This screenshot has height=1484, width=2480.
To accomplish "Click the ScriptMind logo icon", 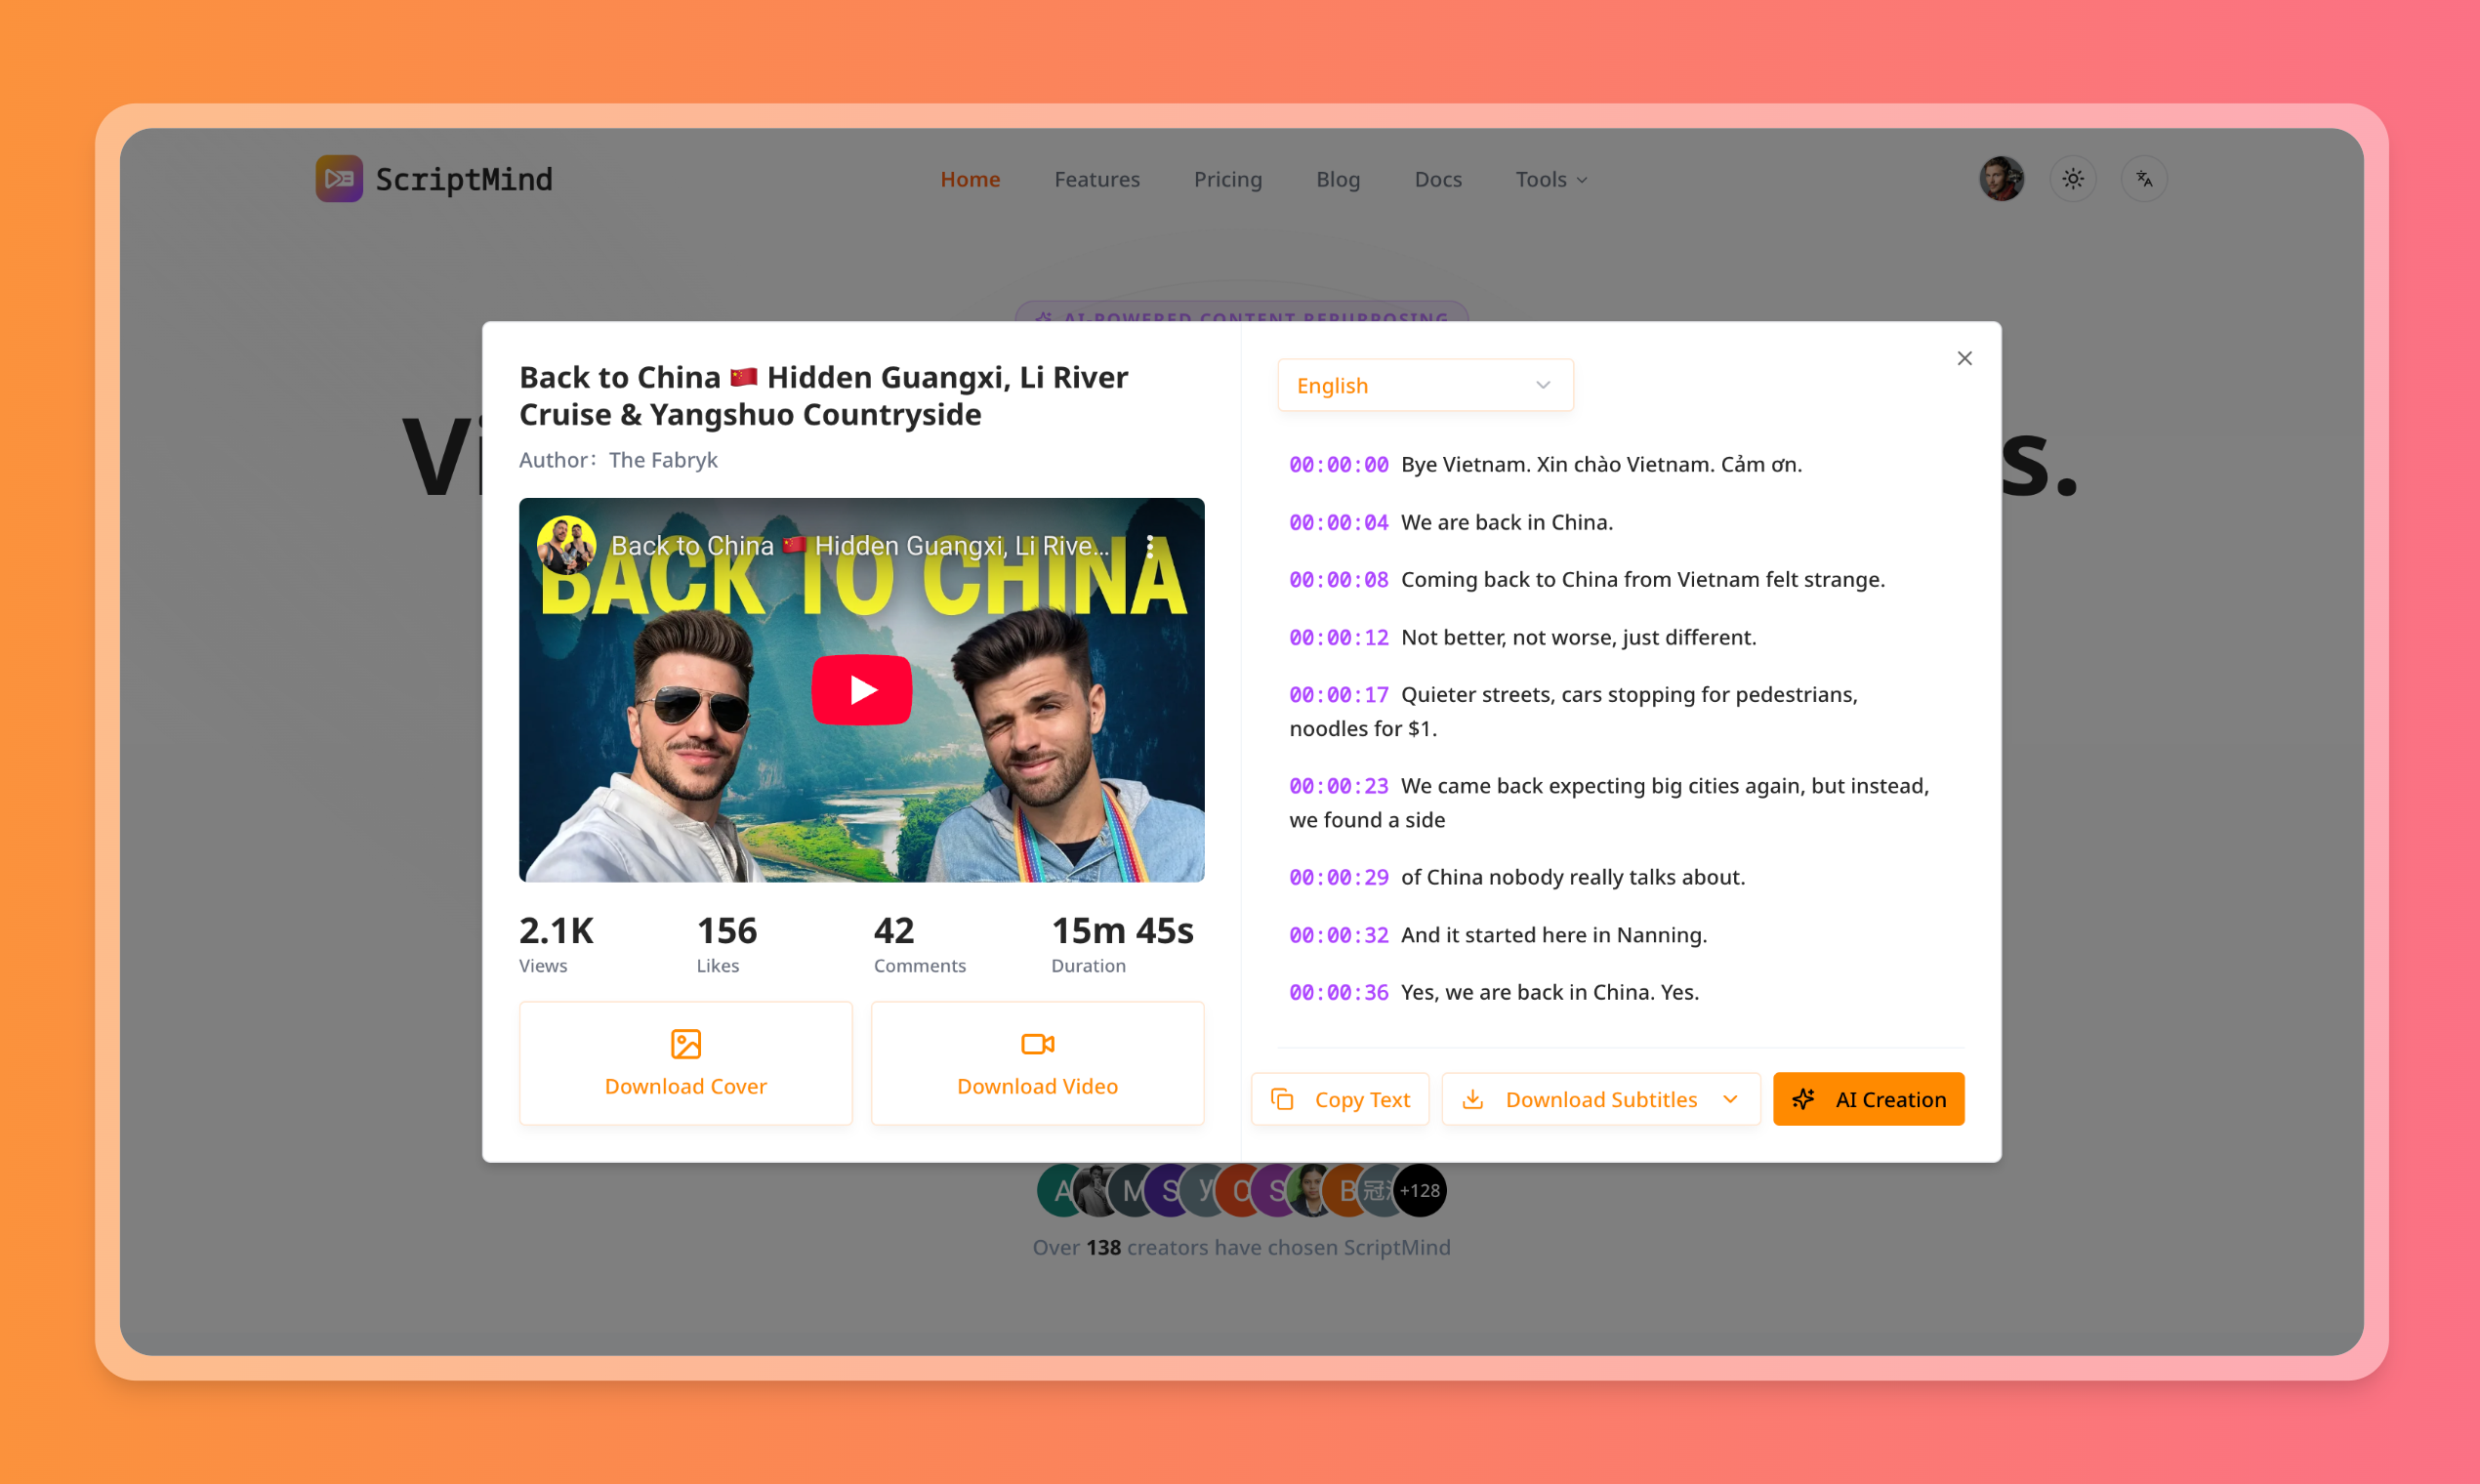I will point(338,179).
